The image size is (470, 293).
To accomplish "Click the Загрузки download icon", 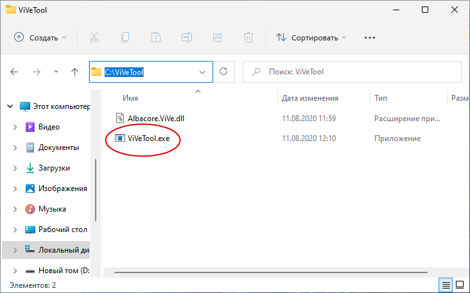I will pos(30,168).
